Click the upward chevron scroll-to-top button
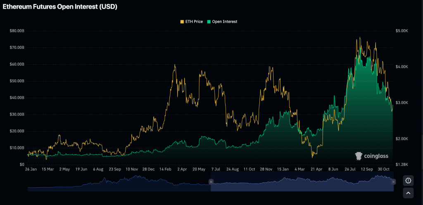 [x=408, y=193]
